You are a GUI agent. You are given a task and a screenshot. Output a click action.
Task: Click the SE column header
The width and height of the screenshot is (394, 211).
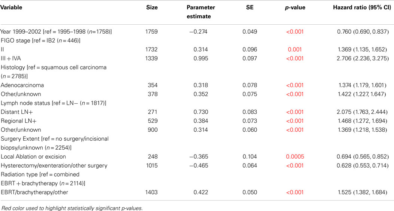tap(250, 7)
